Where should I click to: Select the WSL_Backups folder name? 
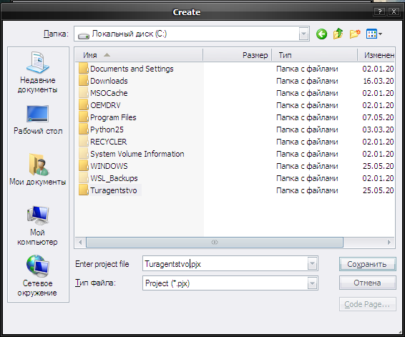[114, 178]
